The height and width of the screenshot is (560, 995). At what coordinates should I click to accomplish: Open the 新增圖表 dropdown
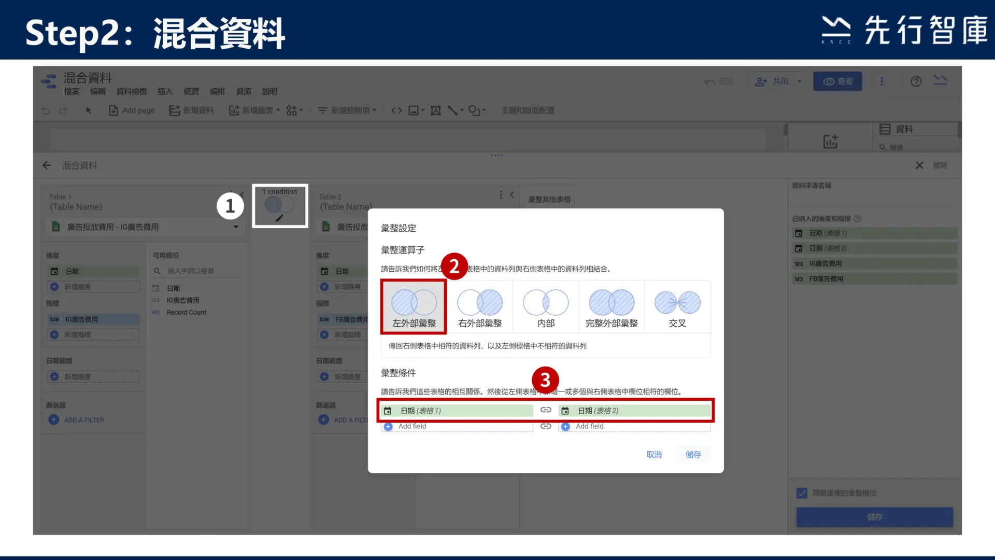pyautogui.click(x=254, y=110)
